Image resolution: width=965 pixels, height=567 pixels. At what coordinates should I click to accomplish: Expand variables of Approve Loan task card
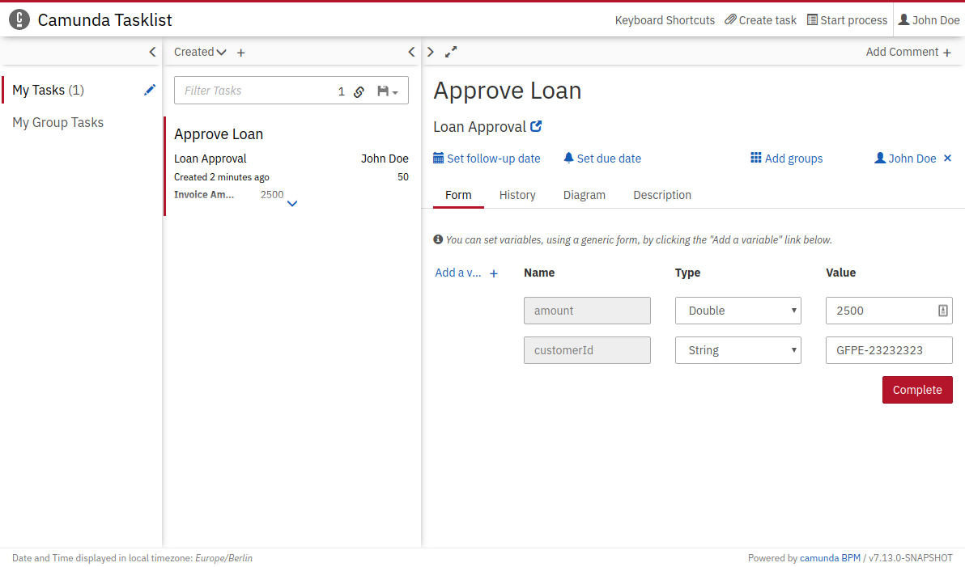(292, 203)
